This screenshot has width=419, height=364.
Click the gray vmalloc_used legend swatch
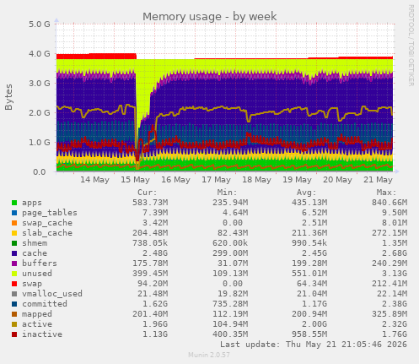coord(14,294)
